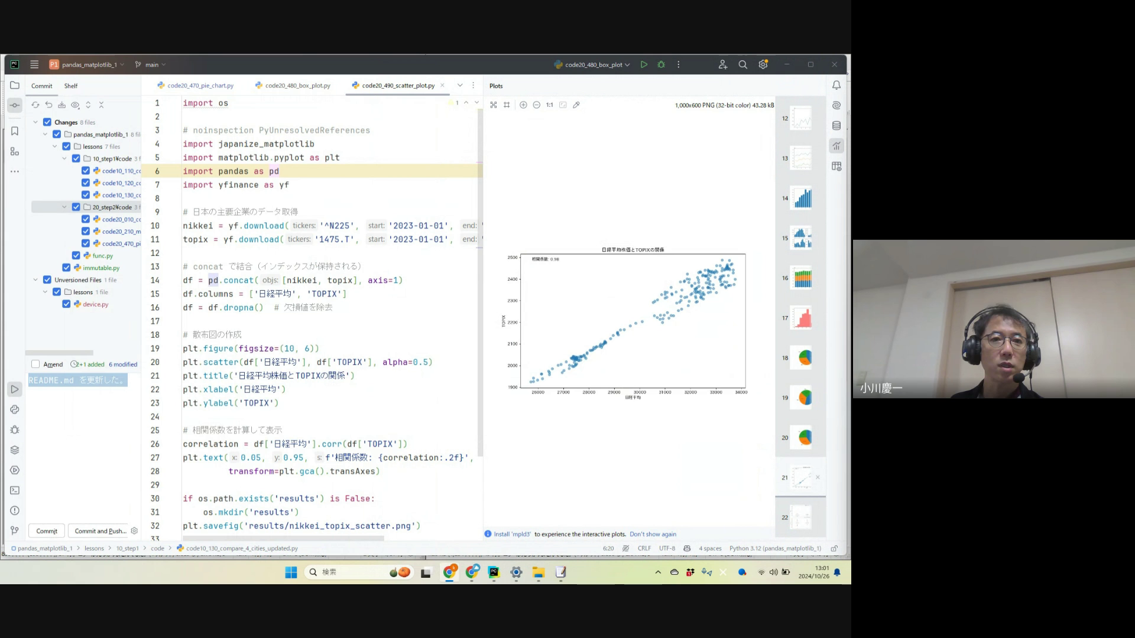Open the Python Packages tool window icon
Screen dimensions: 1135x638
(15, 450)
